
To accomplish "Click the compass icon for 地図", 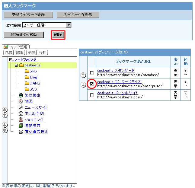I will point(21,101).
